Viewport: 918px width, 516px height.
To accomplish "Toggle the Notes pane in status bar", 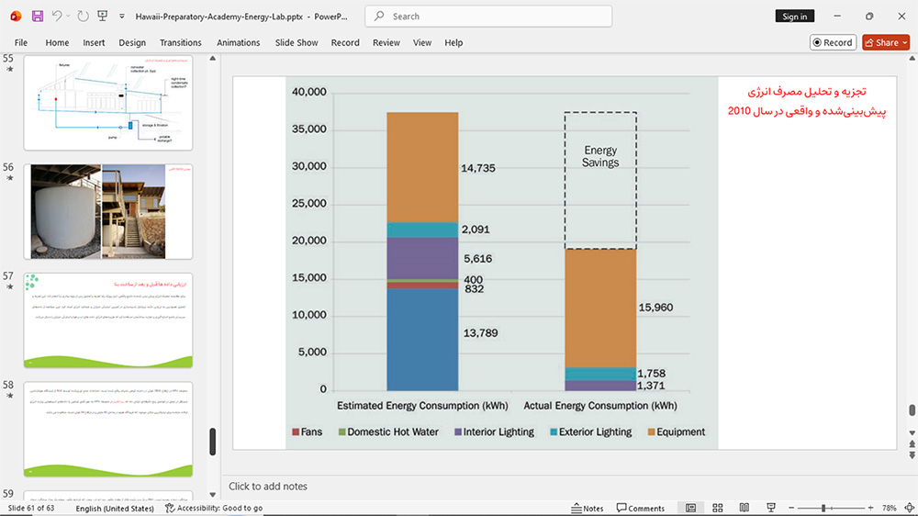I will pyautogui.click(x=588, y=508).
